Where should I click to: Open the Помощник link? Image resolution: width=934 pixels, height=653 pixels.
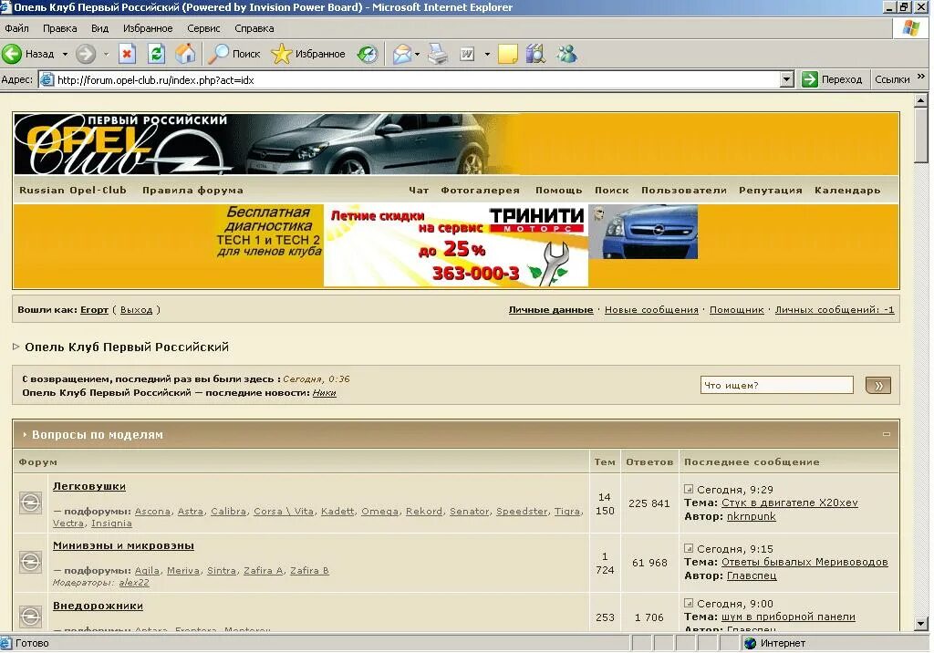(x=736, y=310)
